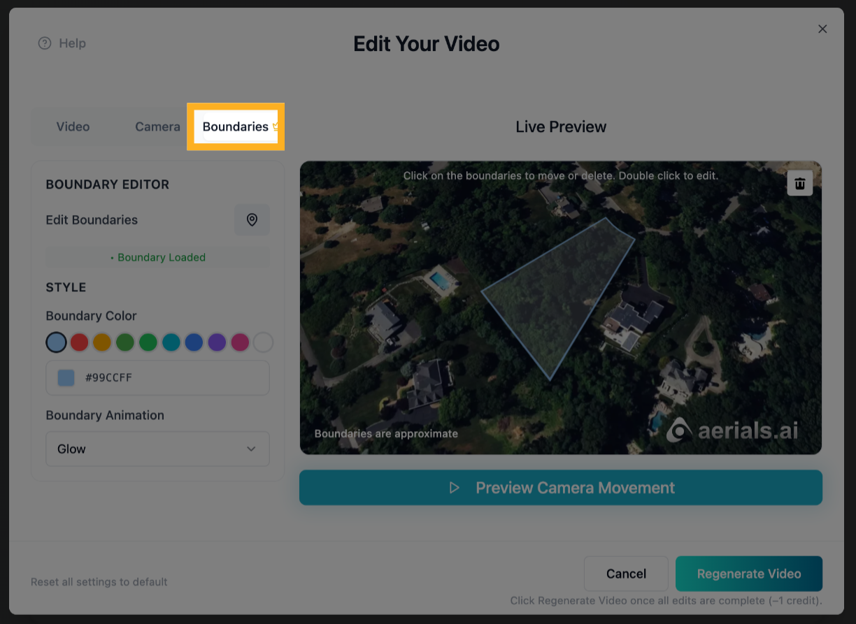Open the Boundary Animation Glow dropdown
The height and width of the screenshot is (624, 856).
tap(157, 449)
